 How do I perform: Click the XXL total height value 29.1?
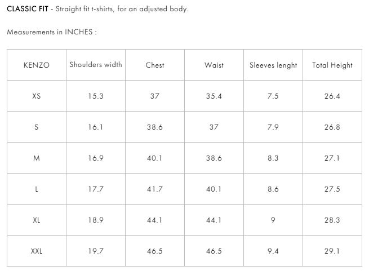tap(332, 251)
